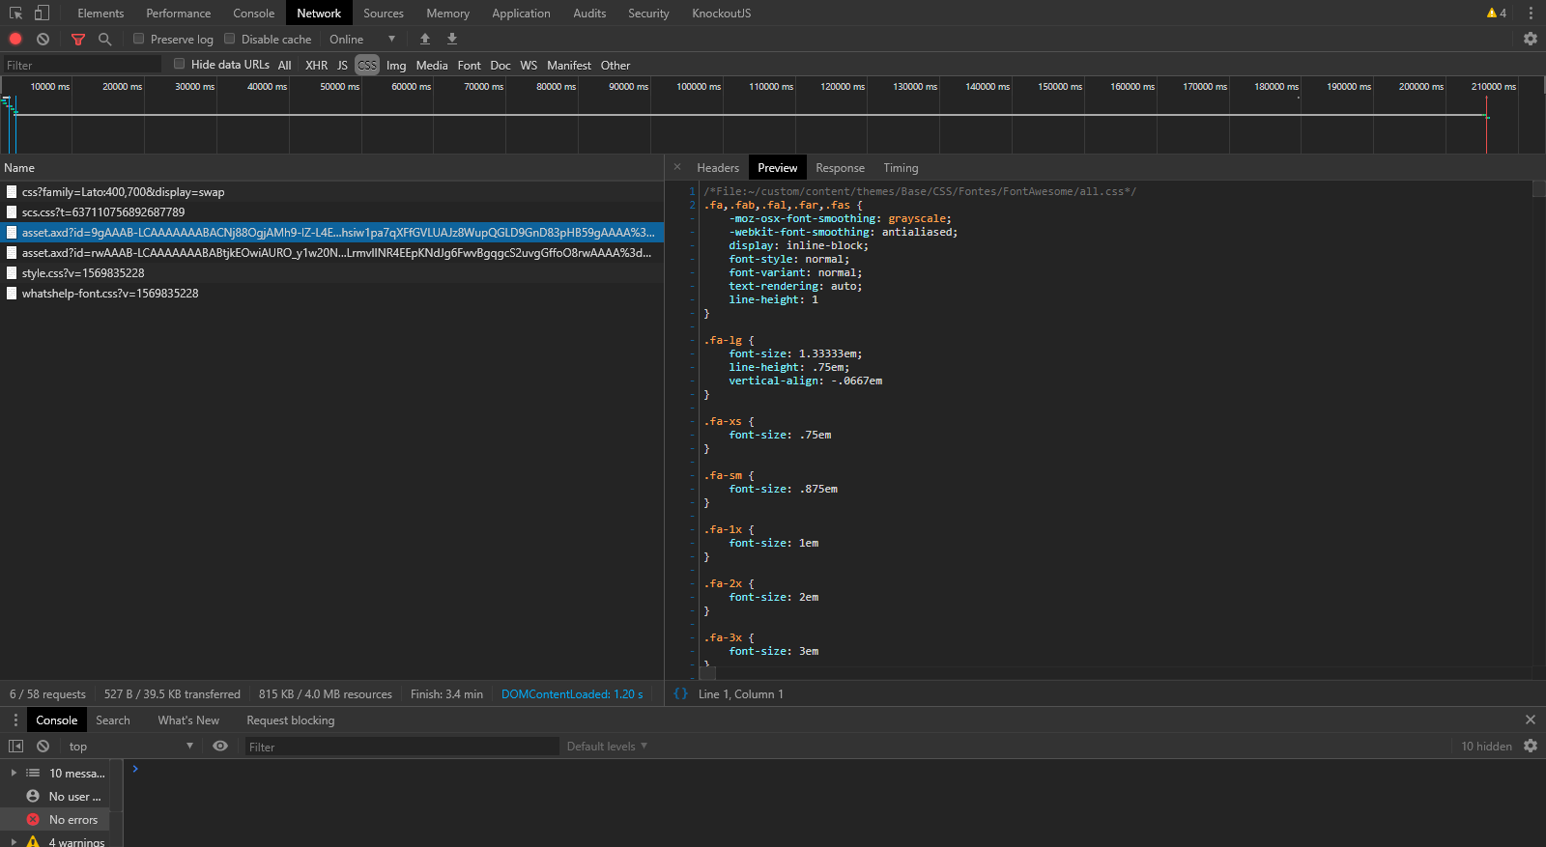The width and height of the screenshot is (1546, 847).
Task: Clear the network log
Action: 43,39
